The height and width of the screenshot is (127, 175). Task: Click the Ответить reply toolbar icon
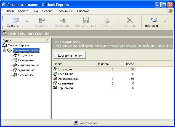[41, 20]
